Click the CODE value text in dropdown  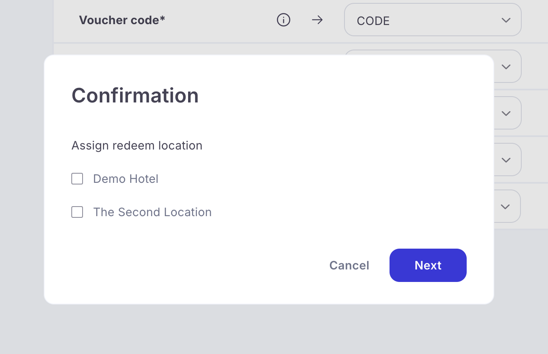coord(373,21)
